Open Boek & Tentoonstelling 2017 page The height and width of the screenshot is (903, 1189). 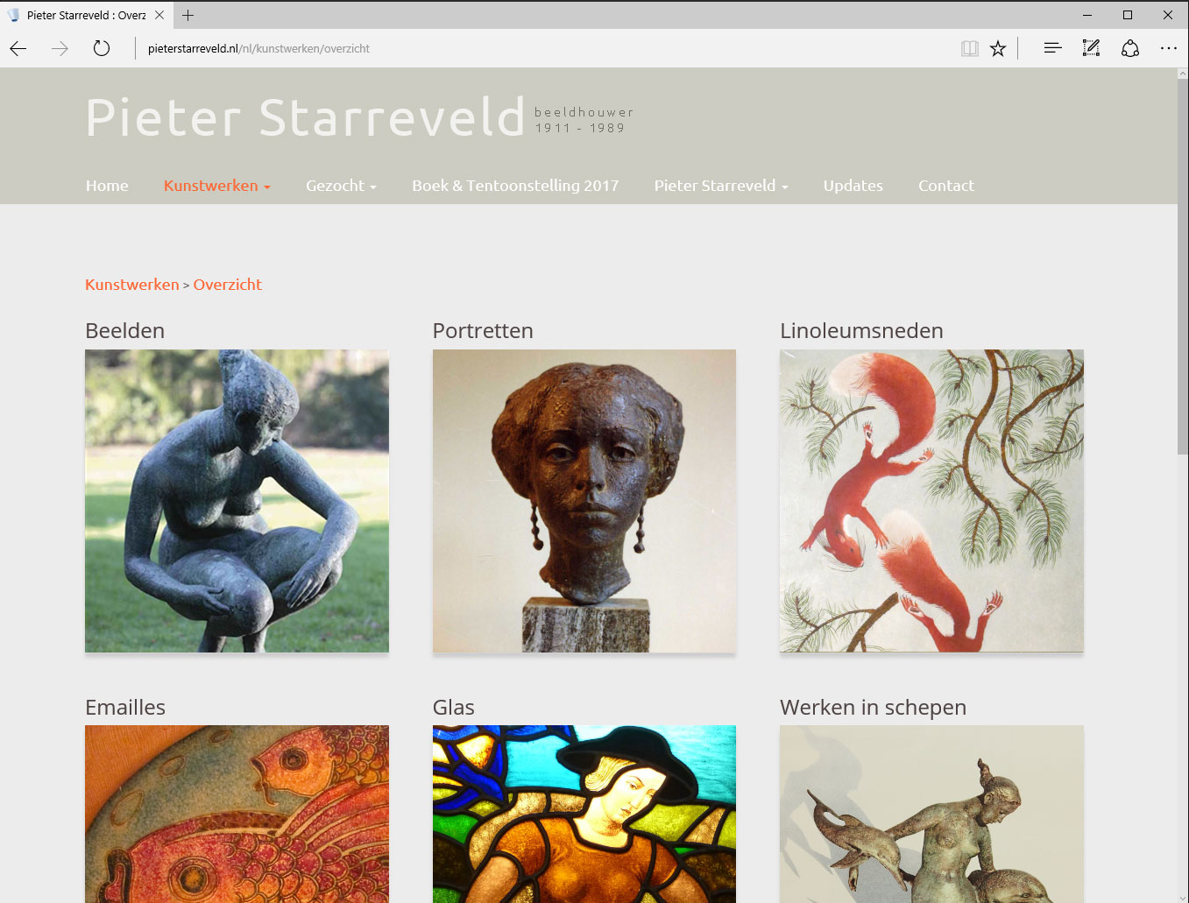515,186
